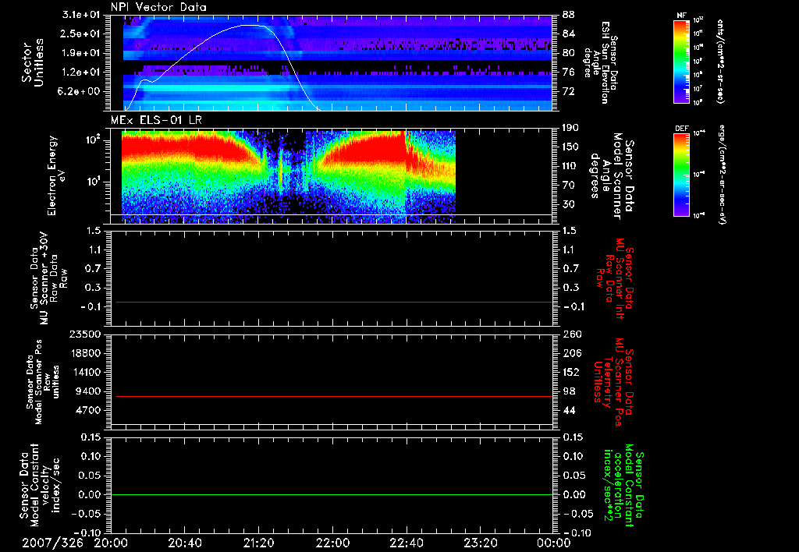Viewport: 799px width, 552px height.
Task: Click the 88 degree elevation axis value
Action: [569, 15]
